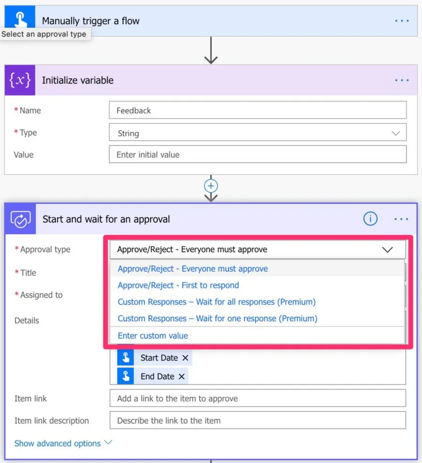The image size is (422, 463).
Task: Select Approve/Reject - First to respond
Action: point(178,286)
